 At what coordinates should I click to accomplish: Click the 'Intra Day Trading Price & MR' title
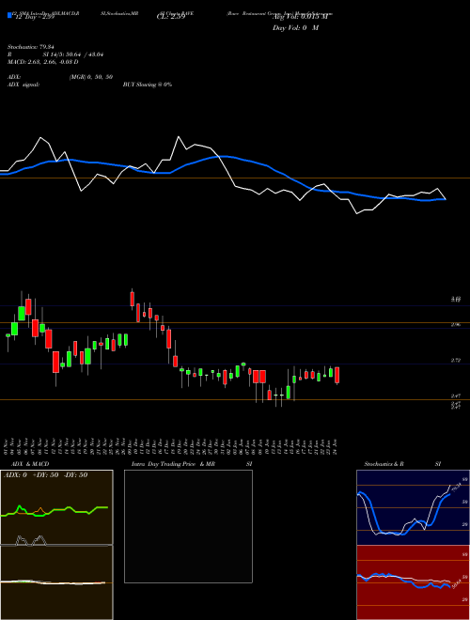pos(173,464)
